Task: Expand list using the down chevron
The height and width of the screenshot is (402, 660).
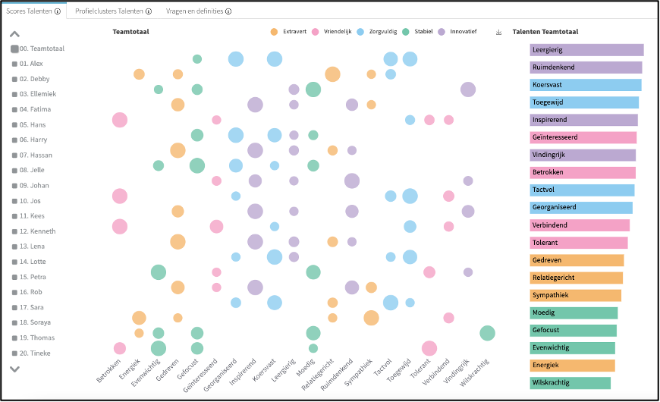Action: pos(14,369)
